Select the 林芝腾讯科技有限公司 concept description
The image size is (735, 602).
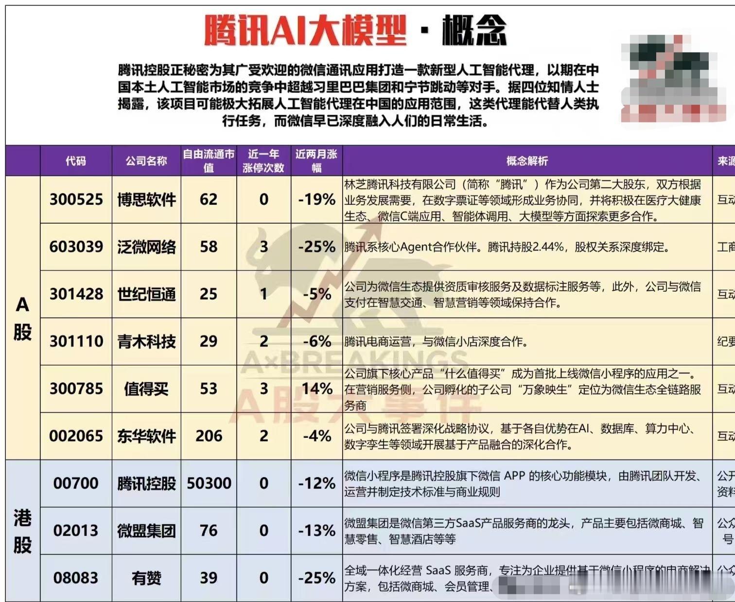tap(523, 200)
